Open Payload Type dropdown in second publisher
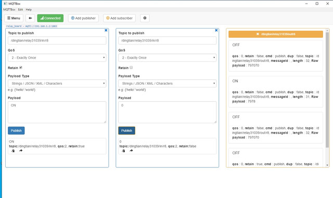333x198 pixels. (168, 83)
